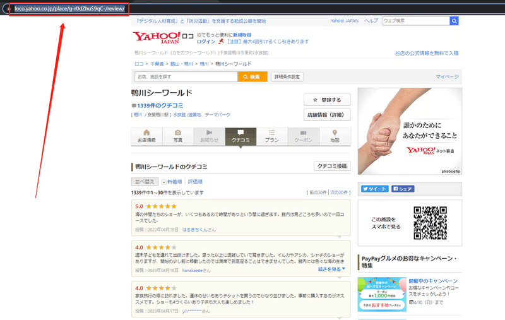The image size is (505, 320).
Task: Click the ☆ 登録する button
Action: click(327, 100)
